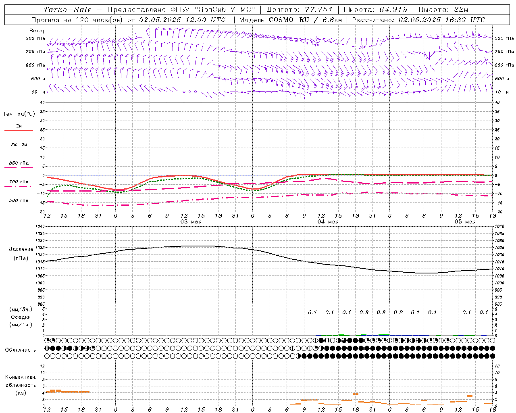Select the Прогноз на 120 часа(ов) text
The image size is (516, 413).
pyautogui.click(x=78, y=20)
